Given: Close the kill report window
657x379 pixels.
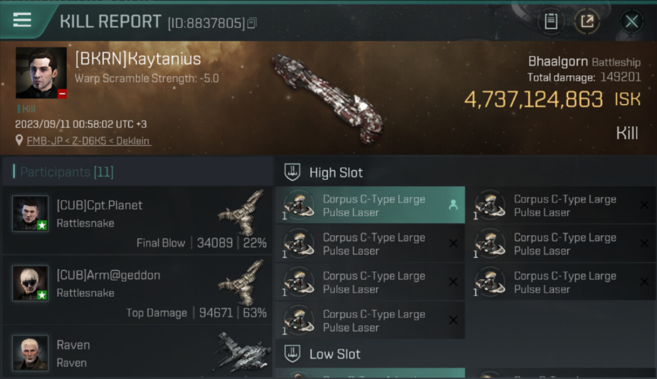Looking at the screenshot, I should pos(632,21).
